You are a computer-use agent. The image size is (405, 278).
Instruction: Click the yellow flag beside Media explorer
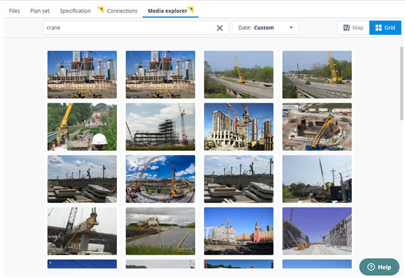[x=190, y=9]
